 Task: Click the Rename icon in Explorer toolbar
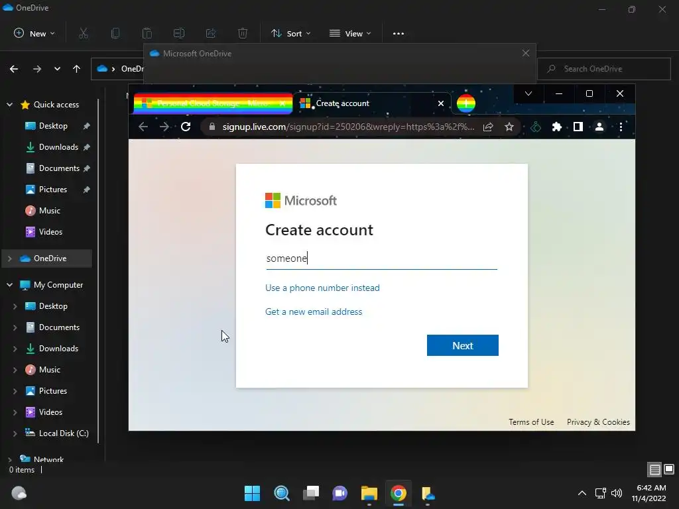click(179, 33)
